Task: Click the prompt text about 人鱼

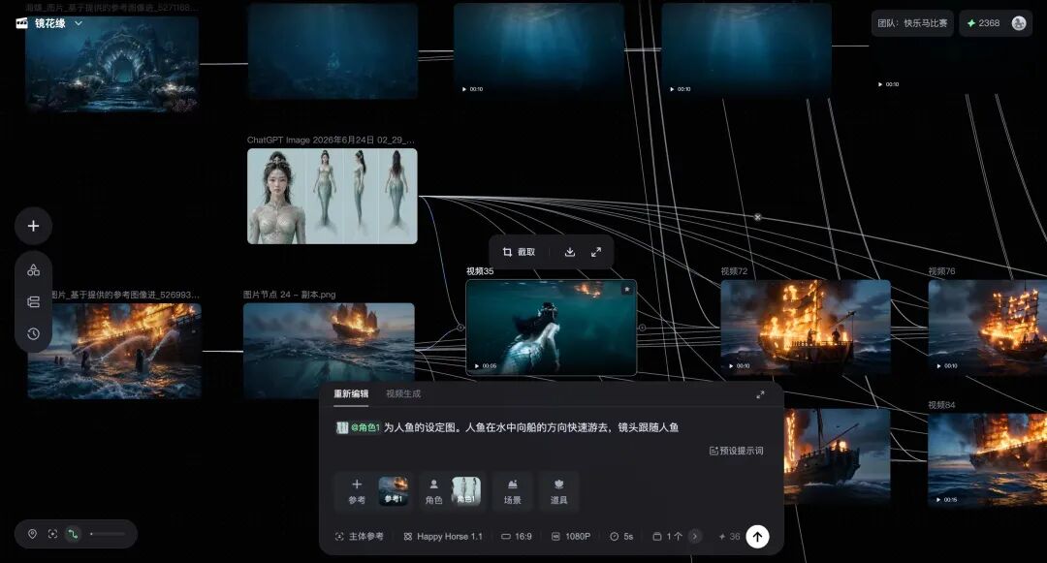Action: tap(531, 427)
